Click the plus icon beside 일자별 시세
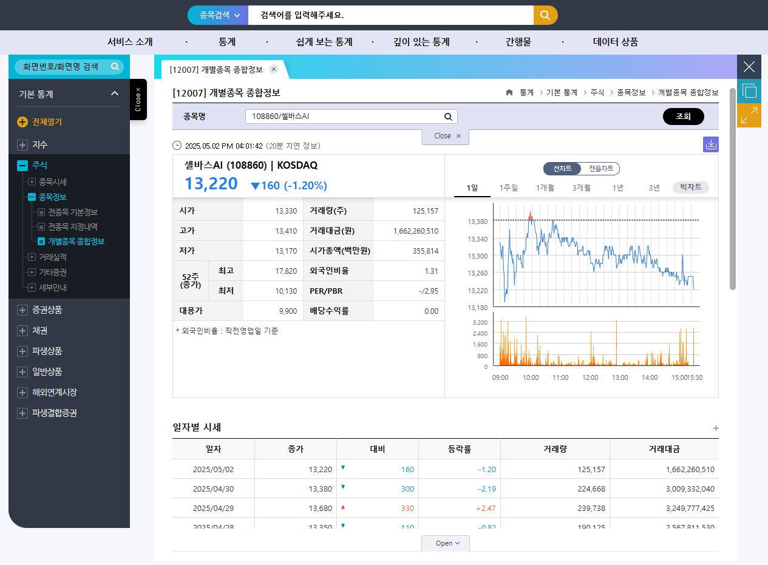 pos(716,427)
